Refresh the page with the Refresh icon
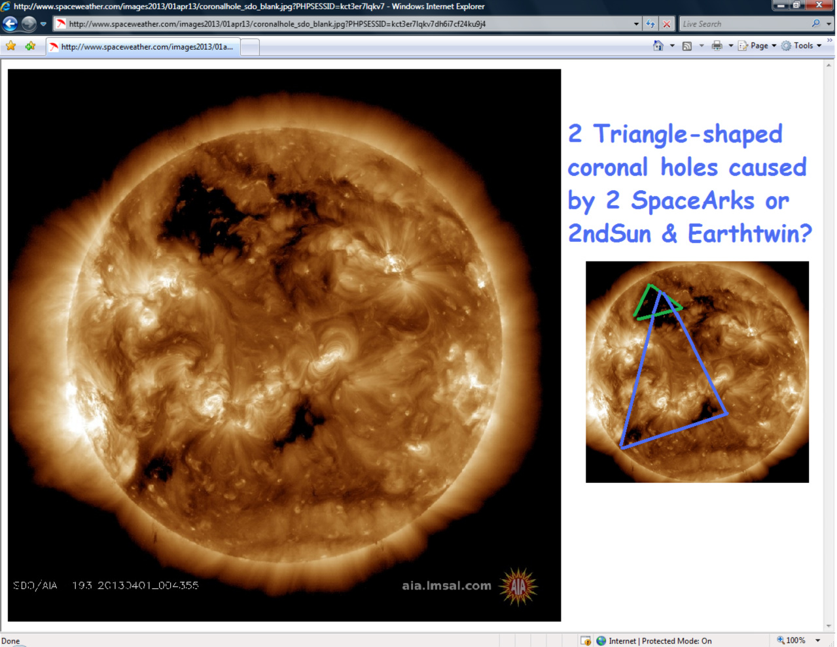Viewport: 837px width, 647px height. [650, 24]
